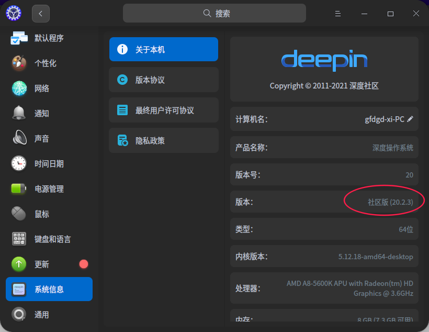Screen dimensions: 429x332
Task: Click product name value 深度操作系统
Action: pyautogui.click(x=392, y=148)
